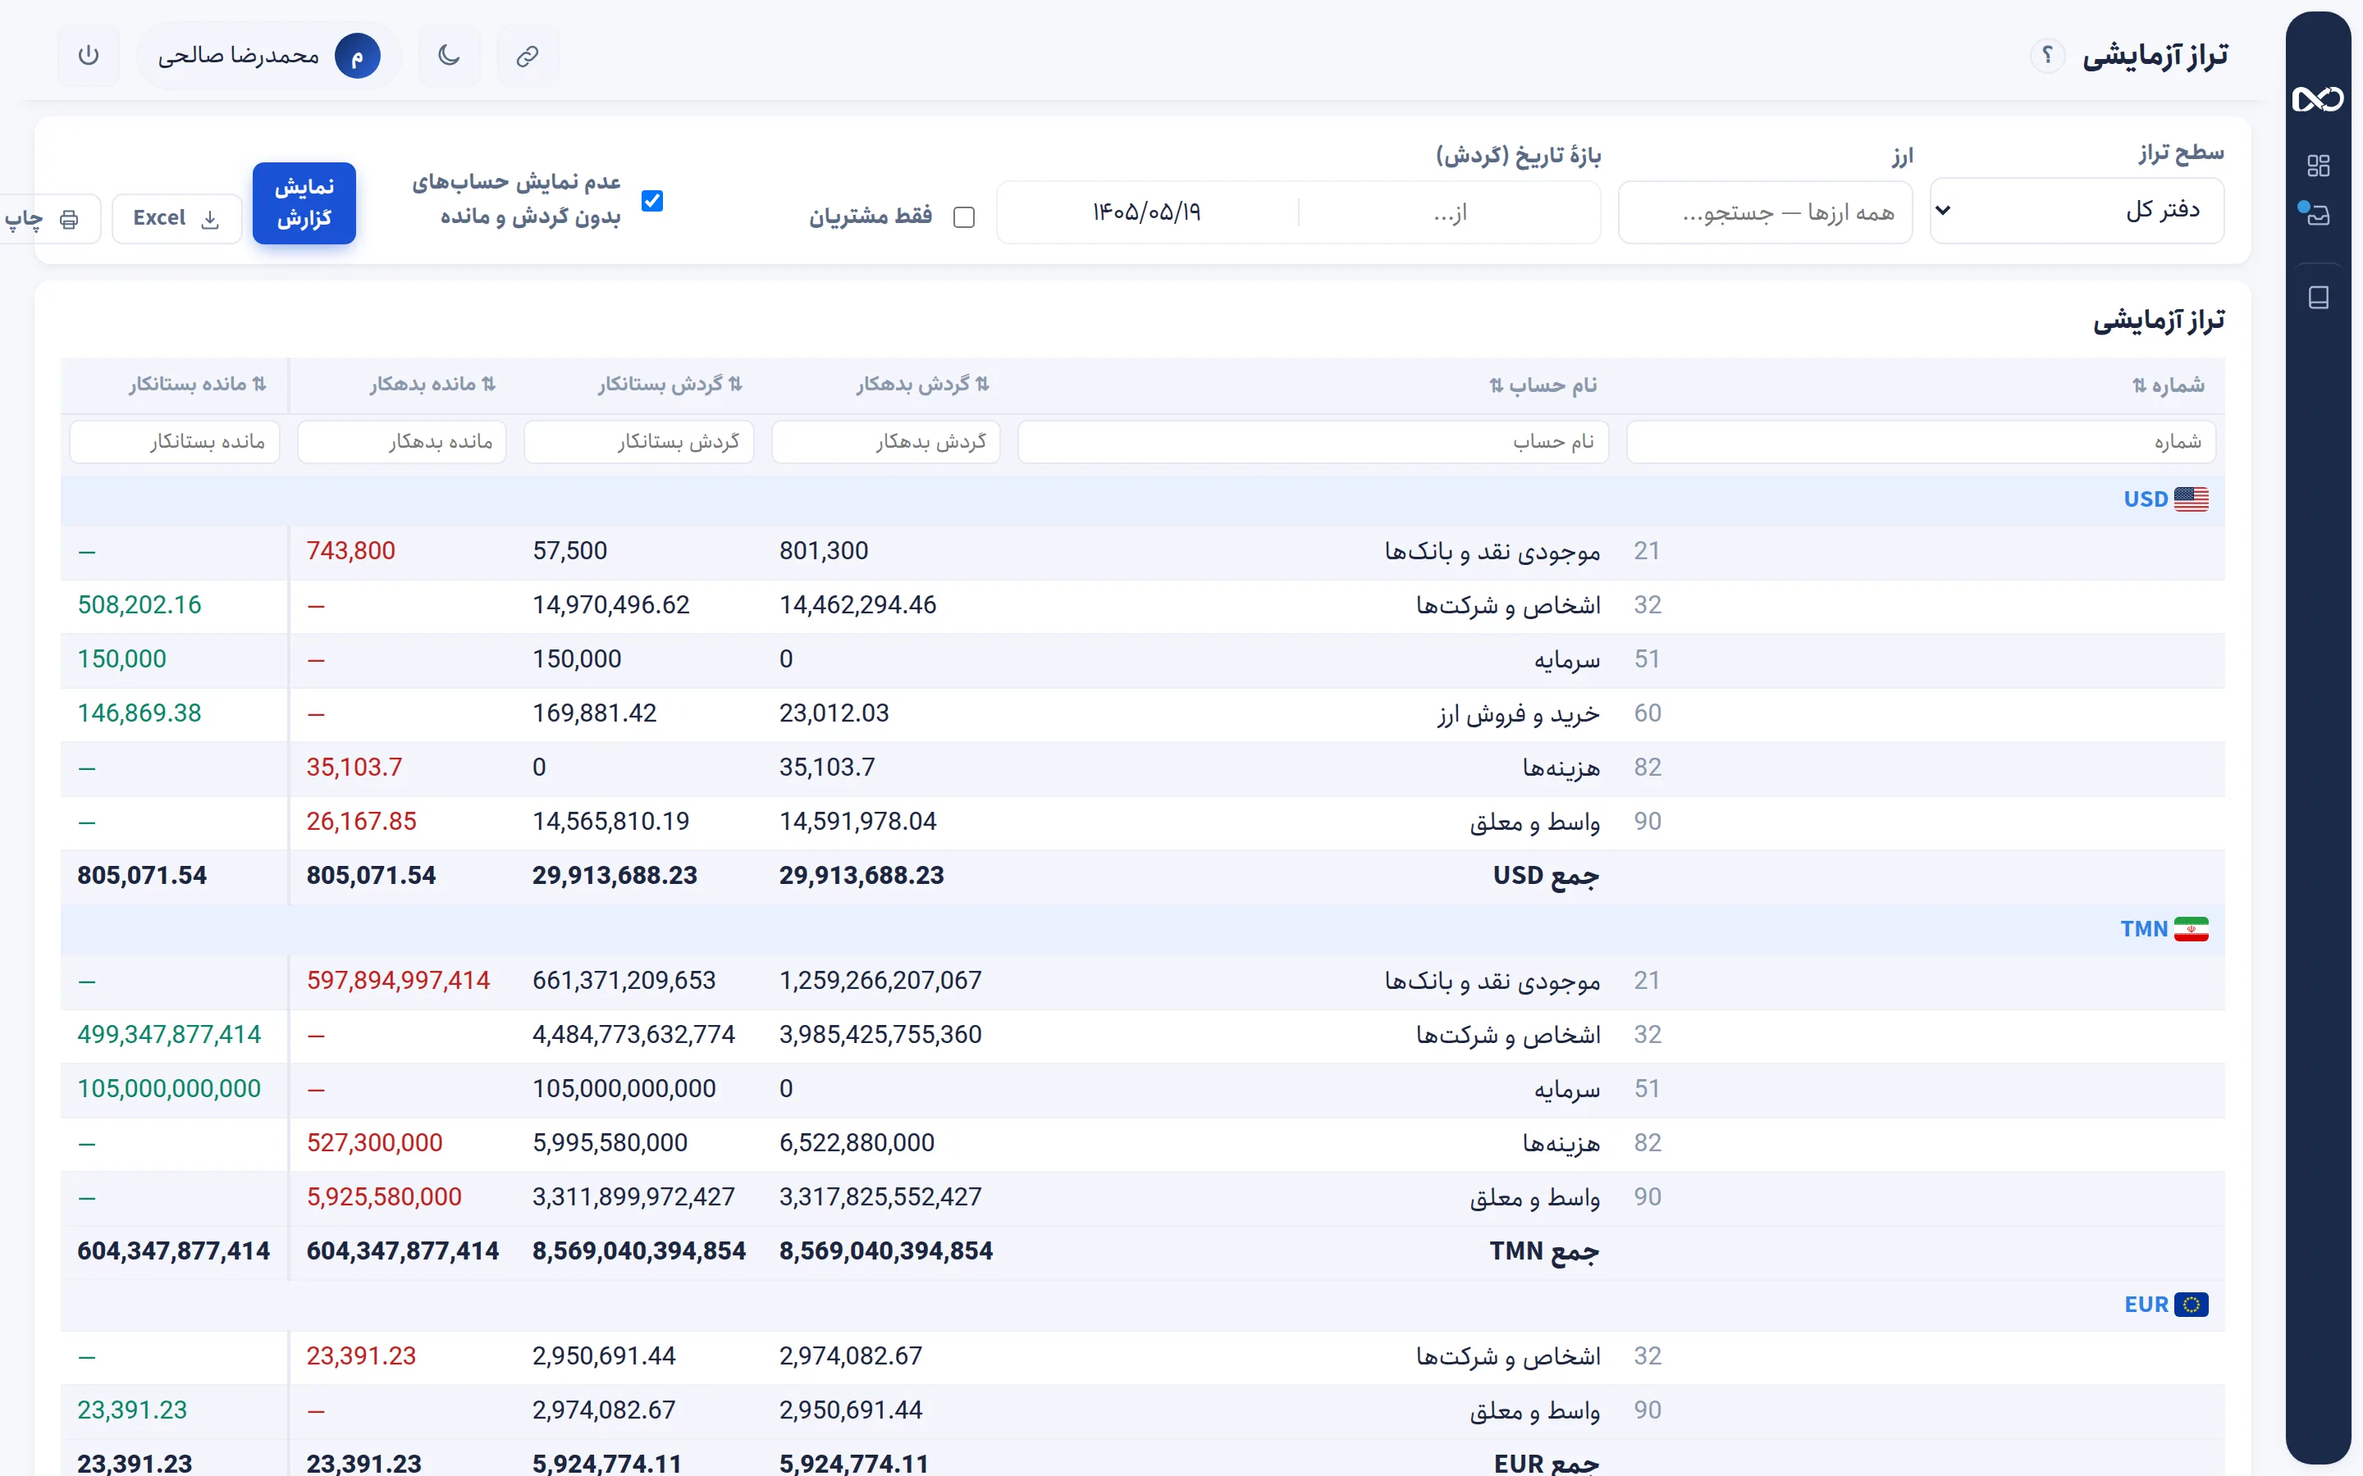Click the USD flag icon
The height and width of the screenshot is (1476, 2363).
click(2192, 499)
